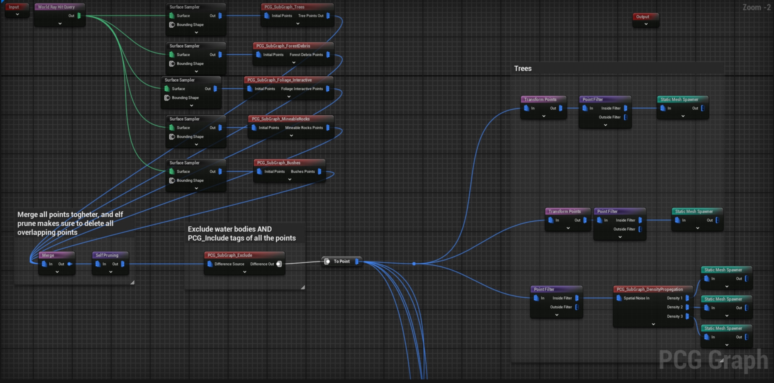The height and width of the screenshot is (383, 774).
Task: Expand the PCG_SubGraph_Exclude node chevron
Action: pyautogui.click(x=244, y=272)
